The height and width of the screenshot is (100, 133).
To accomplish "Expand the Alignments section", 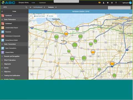I will point(2,64).
